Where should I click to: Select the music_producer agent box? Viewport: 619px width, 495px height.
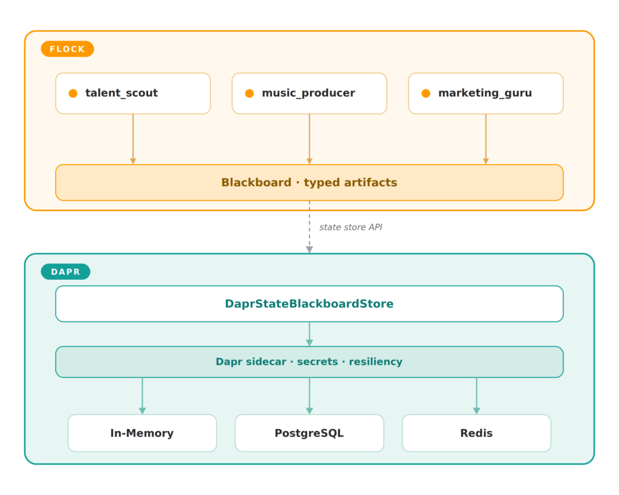click(309, 94)
